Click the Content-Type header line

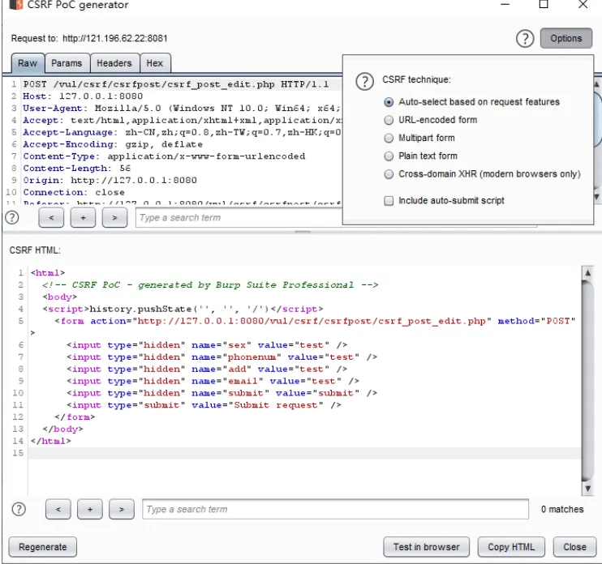click(164, 156)
